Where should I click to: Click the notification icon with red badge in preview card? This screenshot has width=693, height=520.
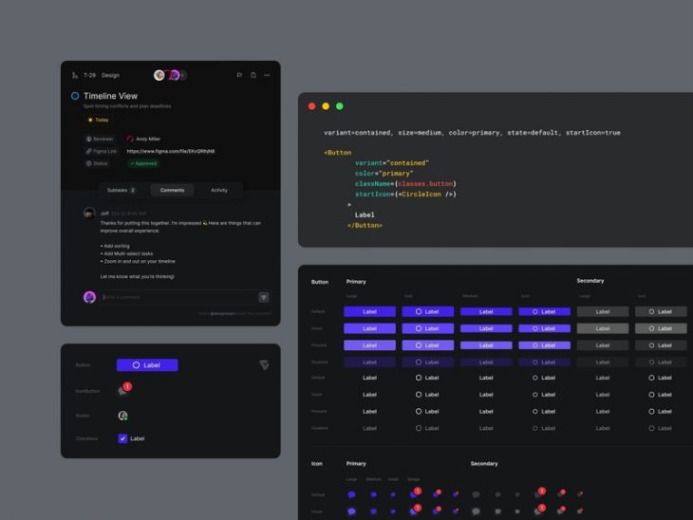click(x=124, y=390)
